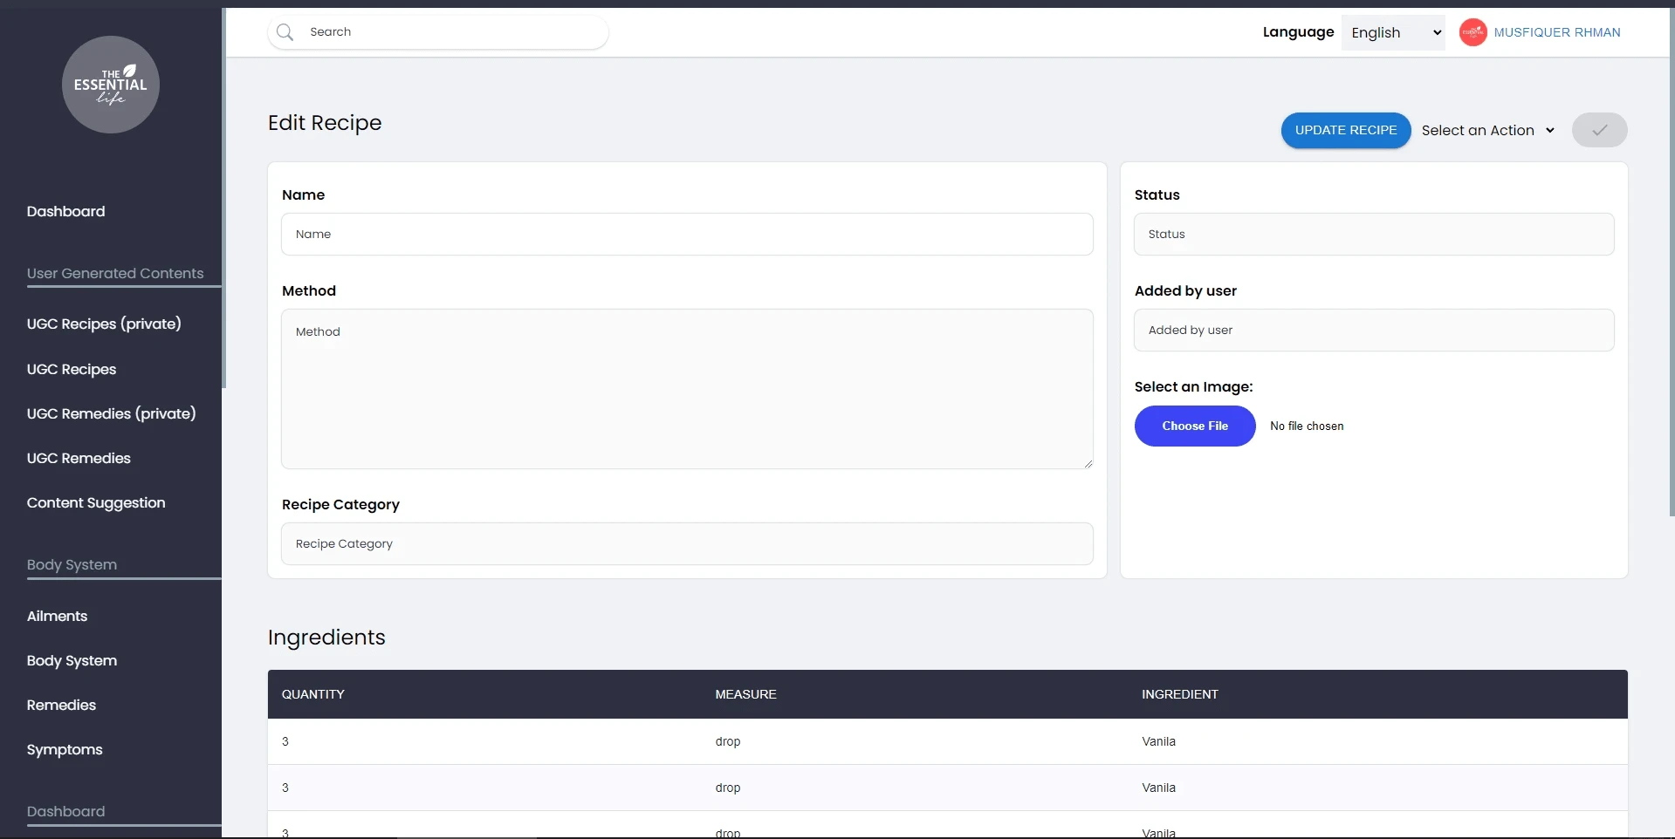
Task: Click quantity 3 in first ingredient row
Action: tap(285, 741)
